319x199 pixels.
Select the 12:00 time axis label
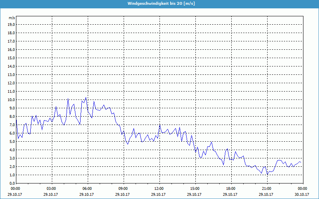point(159,188)
